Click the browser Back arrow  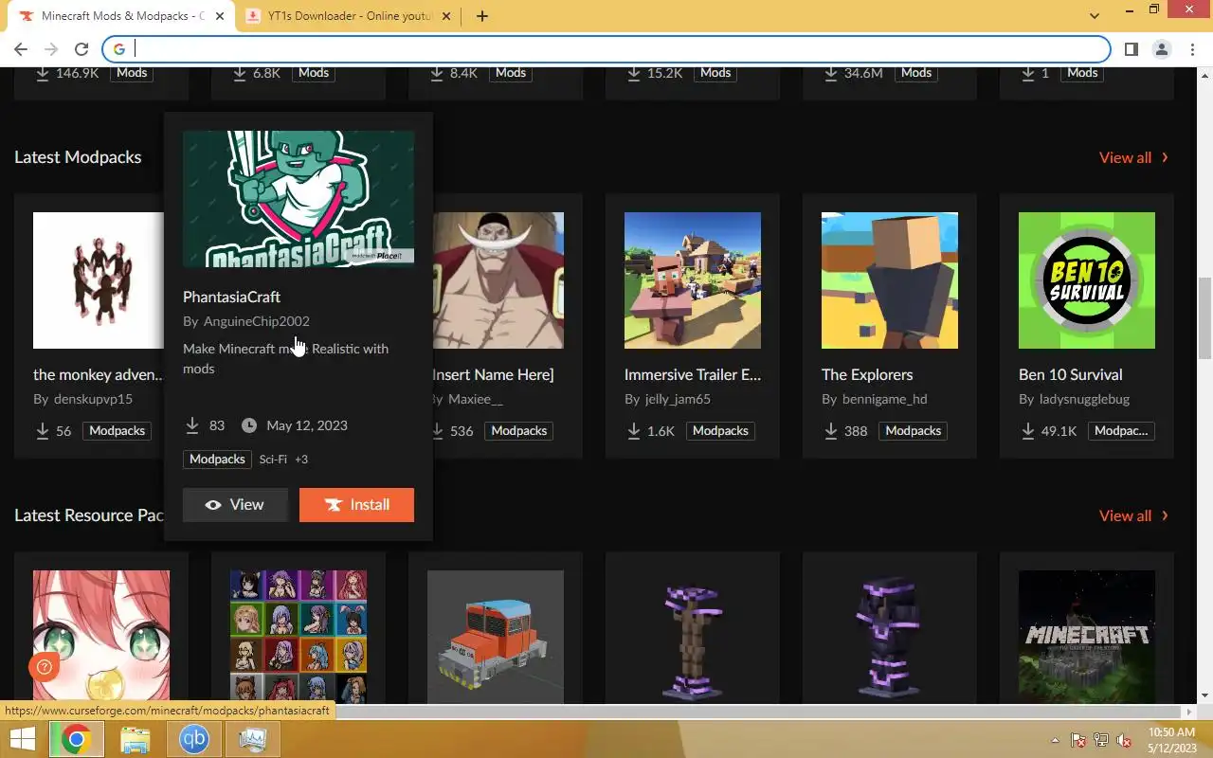coord(21,49)
